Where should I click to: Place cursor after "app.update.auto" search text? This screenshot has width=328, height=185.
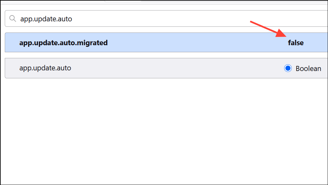tap(72, 19)
